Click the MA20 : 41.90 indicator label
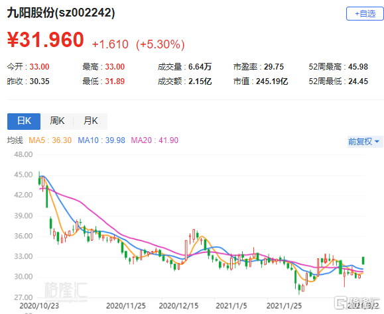Image resolution: width=384 pixels, height=314 pixels. click(x=155, y=140)
